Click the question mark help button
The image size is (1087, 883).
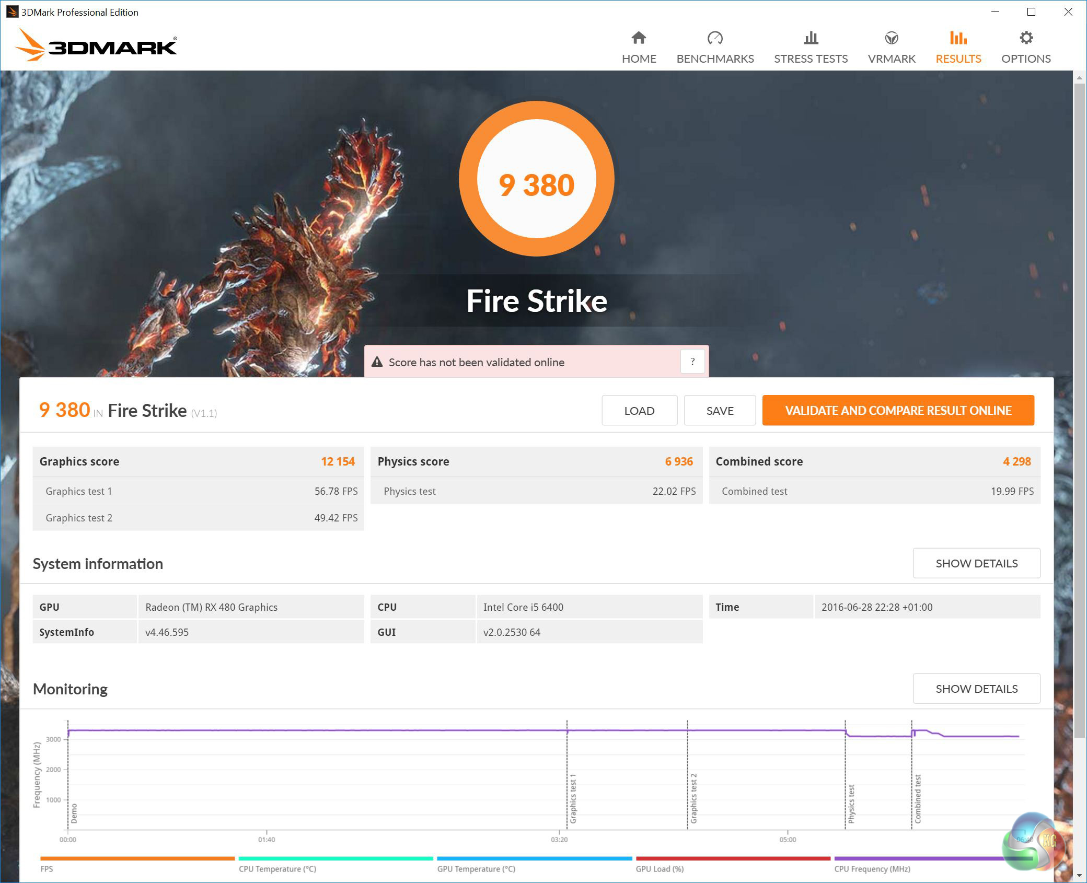pyautogui.click(x=692, y=362)
